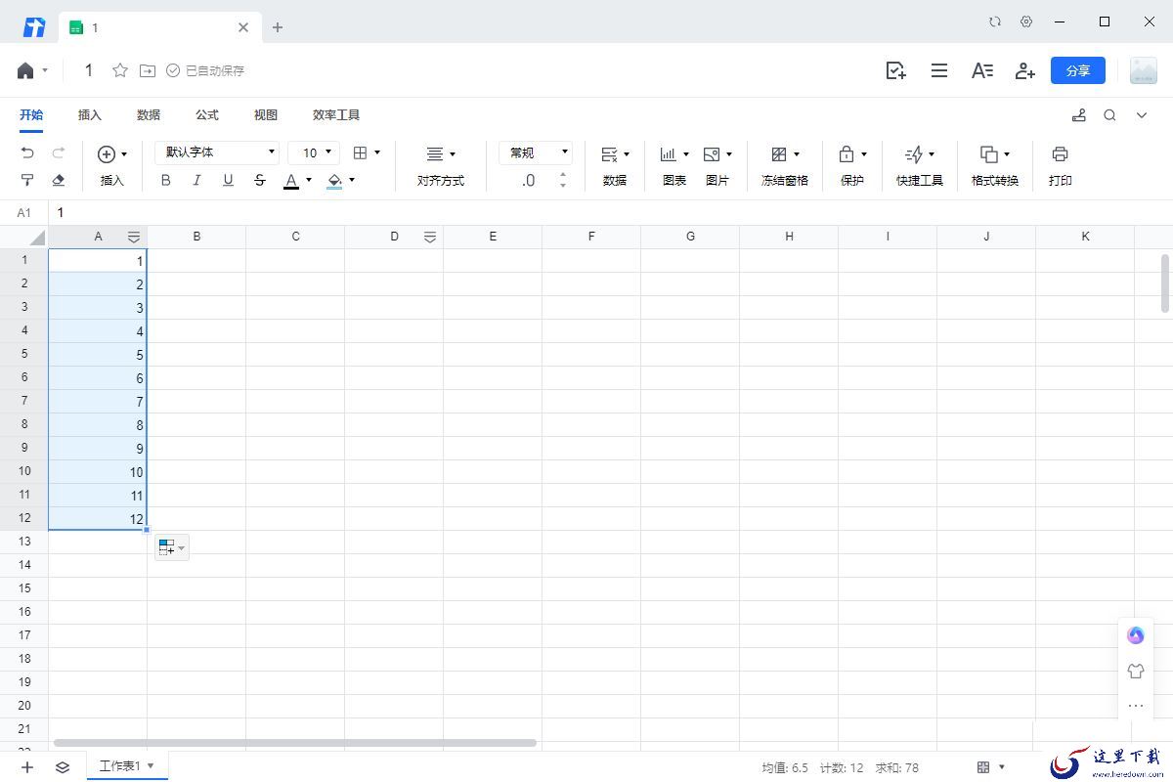1173x782 pixels.
Task: Click the eraser clear-format icon
Action: click(x=59, y=180)
